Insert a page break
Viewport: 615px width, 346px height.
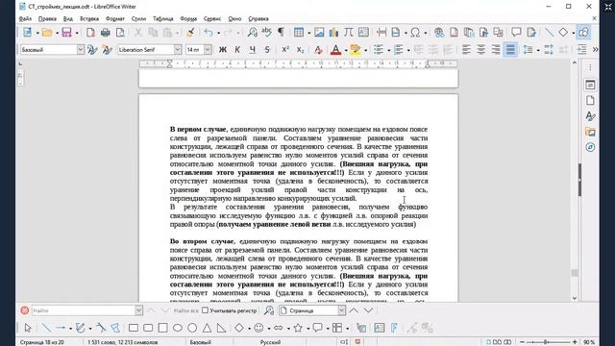tap(381, 32)
